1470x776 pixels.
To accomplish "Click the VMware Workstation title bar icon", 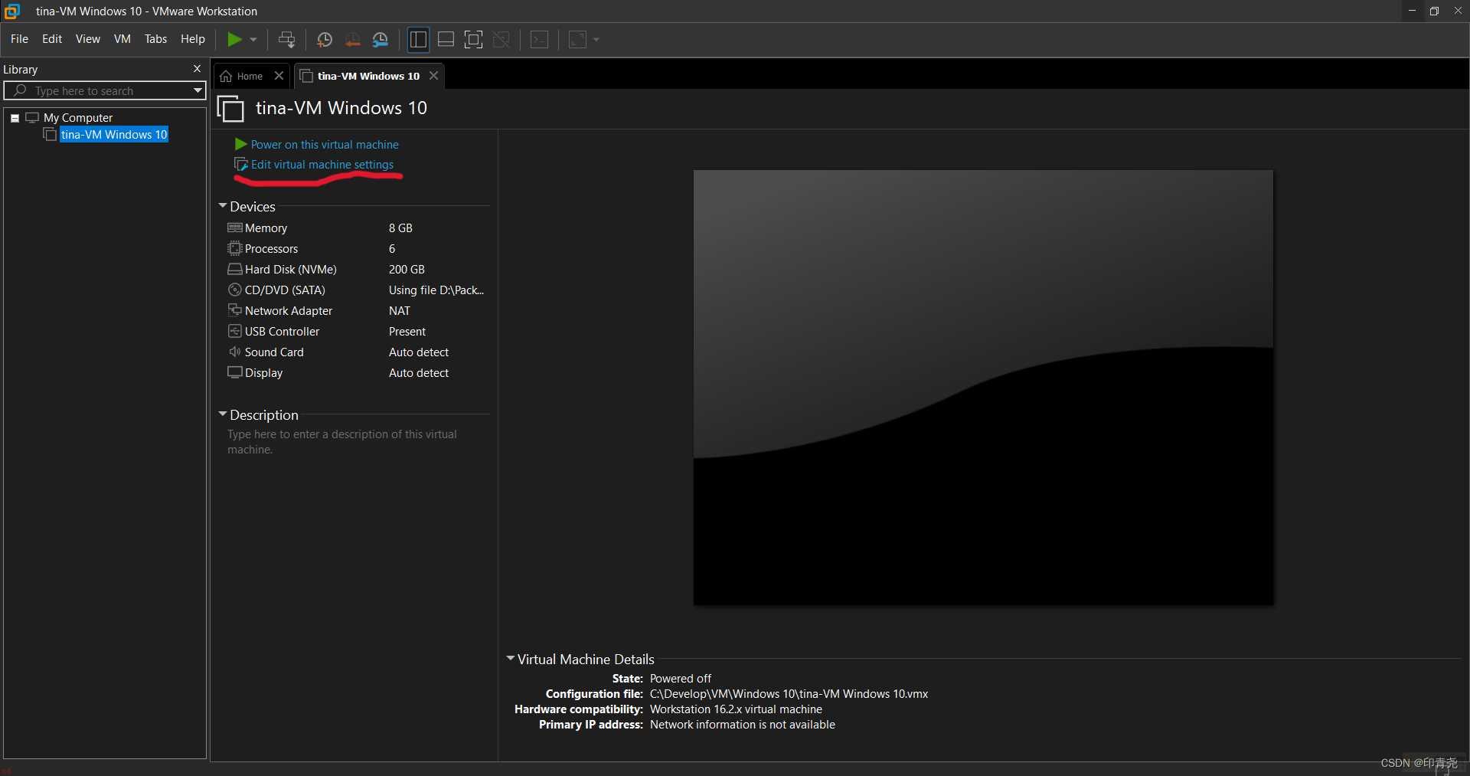I will [x=12, y=11].
